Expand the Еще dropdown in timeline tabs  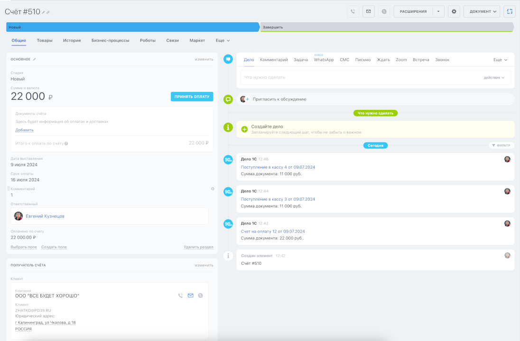[500, 60]
